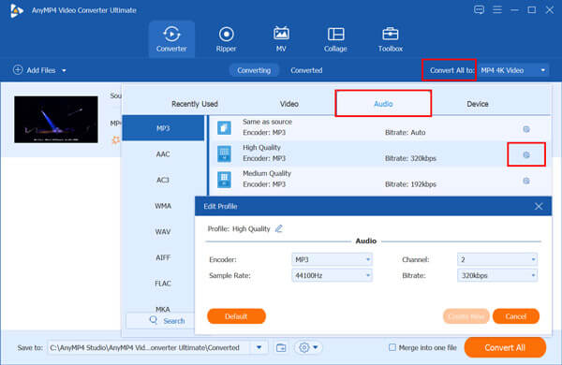Click the orange edit star icon on video
The image size is (562, 365).
[116, 139]
